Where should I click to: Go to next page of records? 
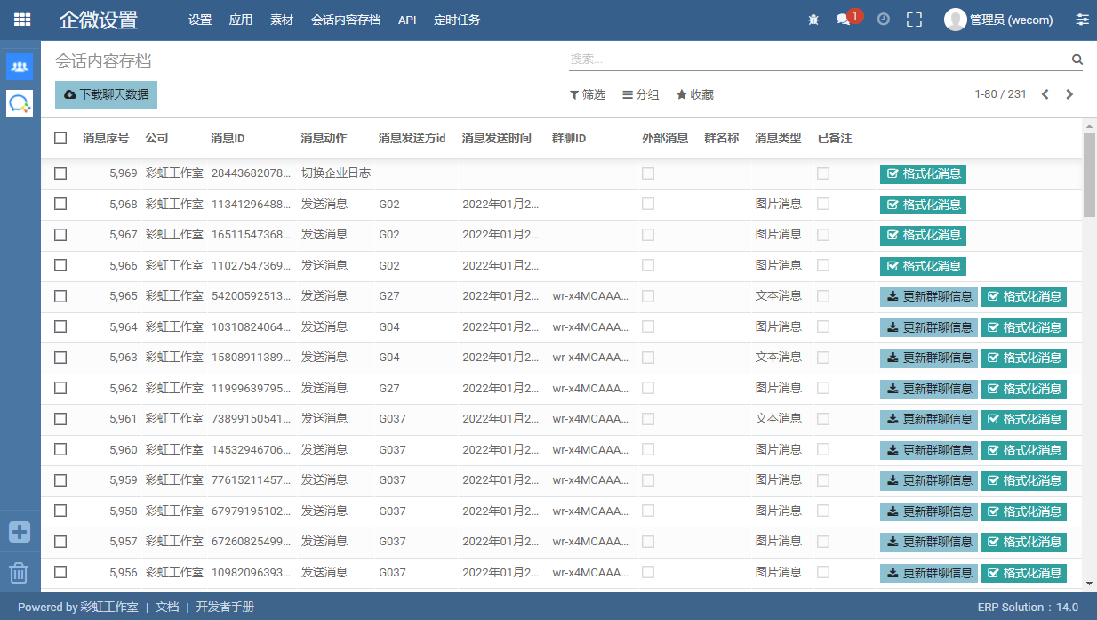coord(1069,94)
